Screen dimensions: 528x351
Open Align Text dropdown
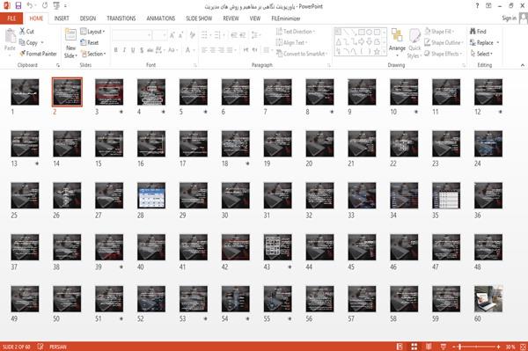(x=291, y=43)
